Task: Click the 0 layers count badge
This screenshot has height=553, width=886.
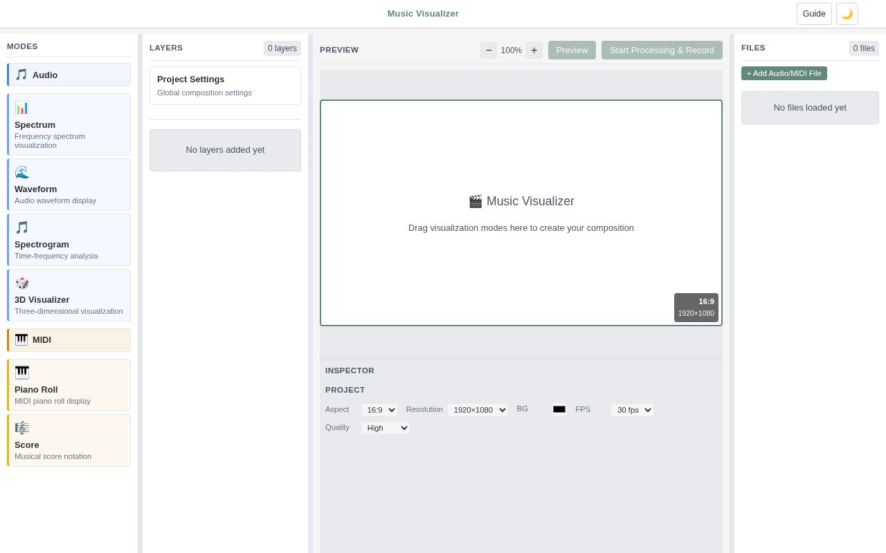Action: [282, 48]
